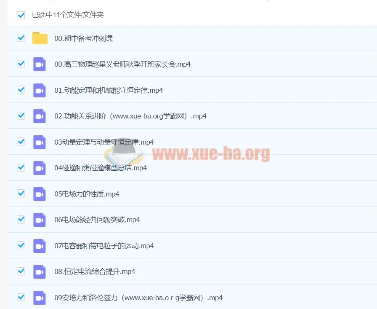
Task: Click video icon of 00.高三物理赵星义老师秋季开班家长会.mp4
Action: 40,64
